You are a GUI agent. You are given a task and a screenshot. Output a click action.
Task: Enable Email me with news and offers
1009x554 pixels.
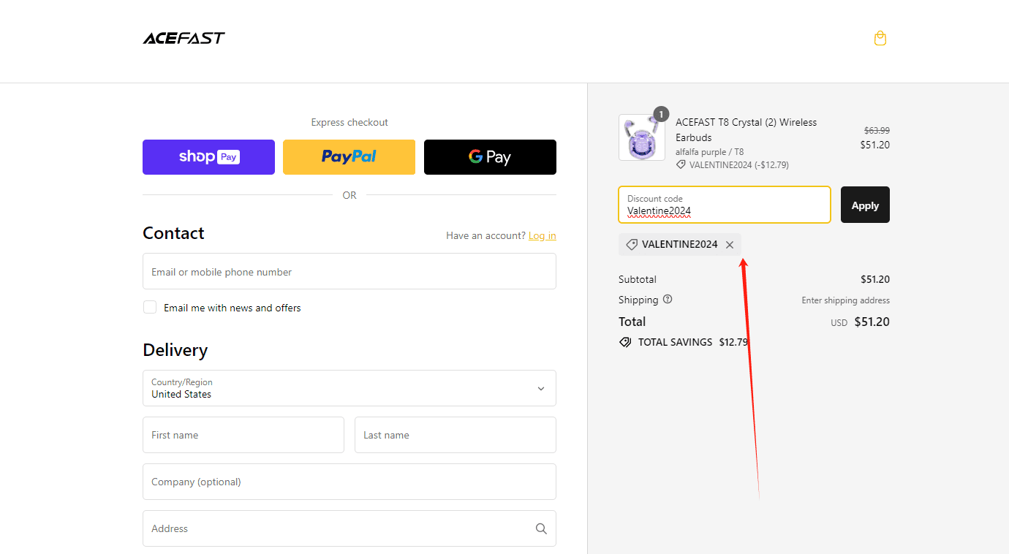click(150, 308)
